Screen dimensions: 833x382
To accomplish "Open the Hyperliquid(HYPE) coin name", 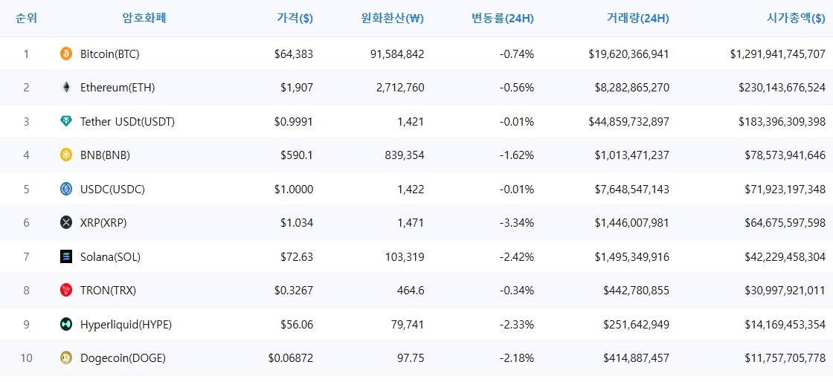I will click(126, 324).
